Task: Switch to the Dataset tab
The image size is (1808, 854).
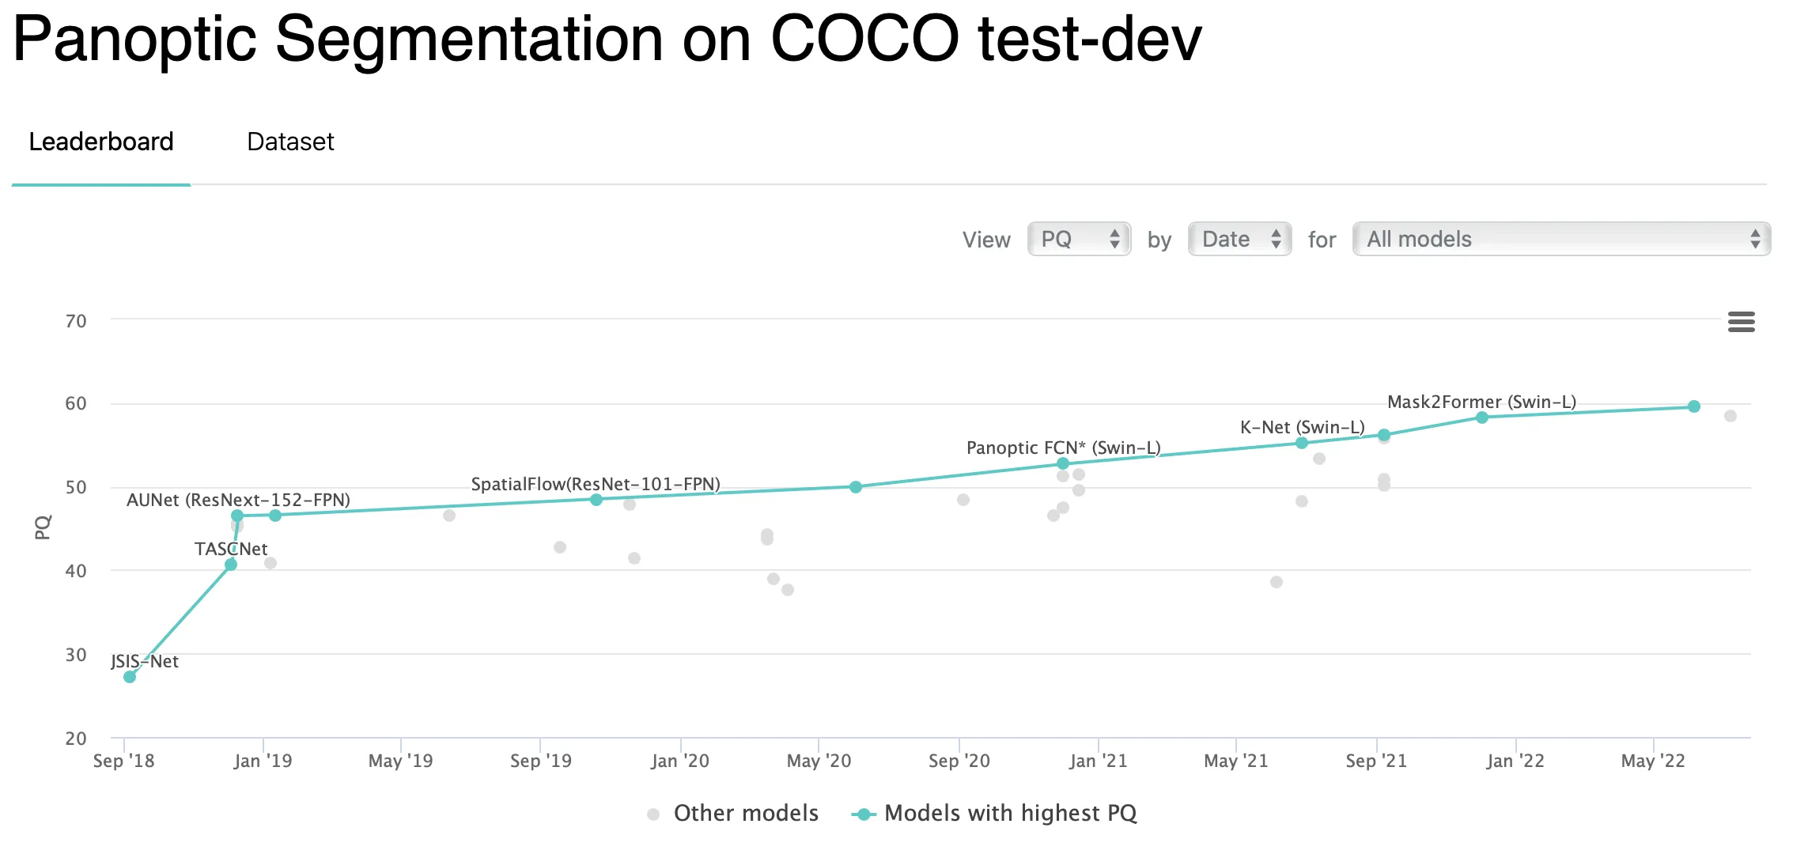Action: (290, 142)
